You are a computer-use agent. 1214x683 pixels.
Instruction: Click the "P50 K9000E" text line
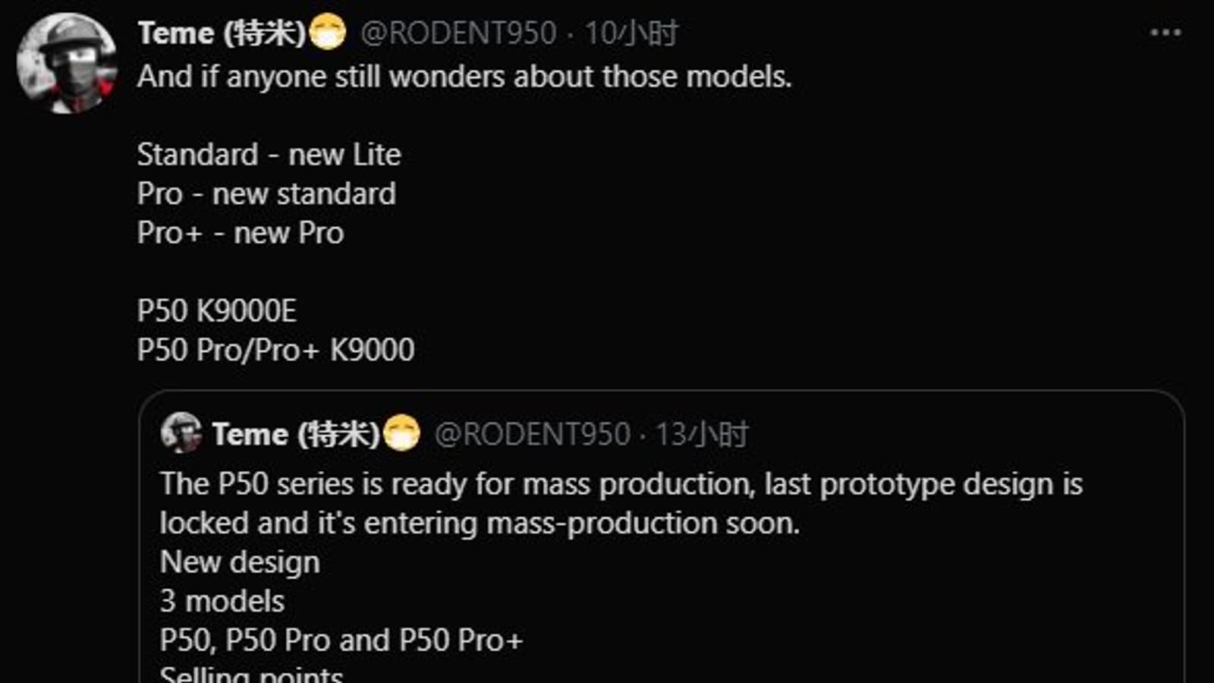coord(217,311)
